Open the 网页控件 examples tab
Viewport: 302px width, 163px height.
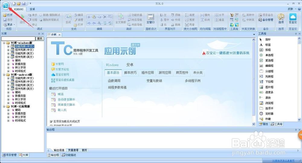tap(182, 73)
